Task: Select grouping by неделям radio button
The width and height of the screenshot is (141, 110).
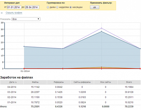Action: [x=57, y=7]
